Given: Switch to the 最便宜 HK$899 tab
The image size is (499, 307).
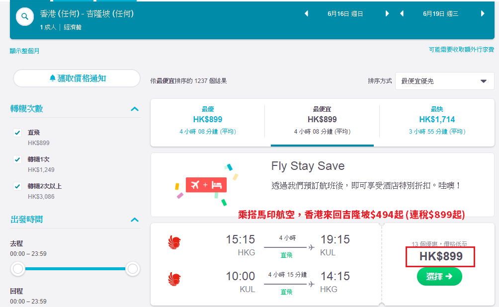Looking at the screenshot, I should click(x=322, y=121).
